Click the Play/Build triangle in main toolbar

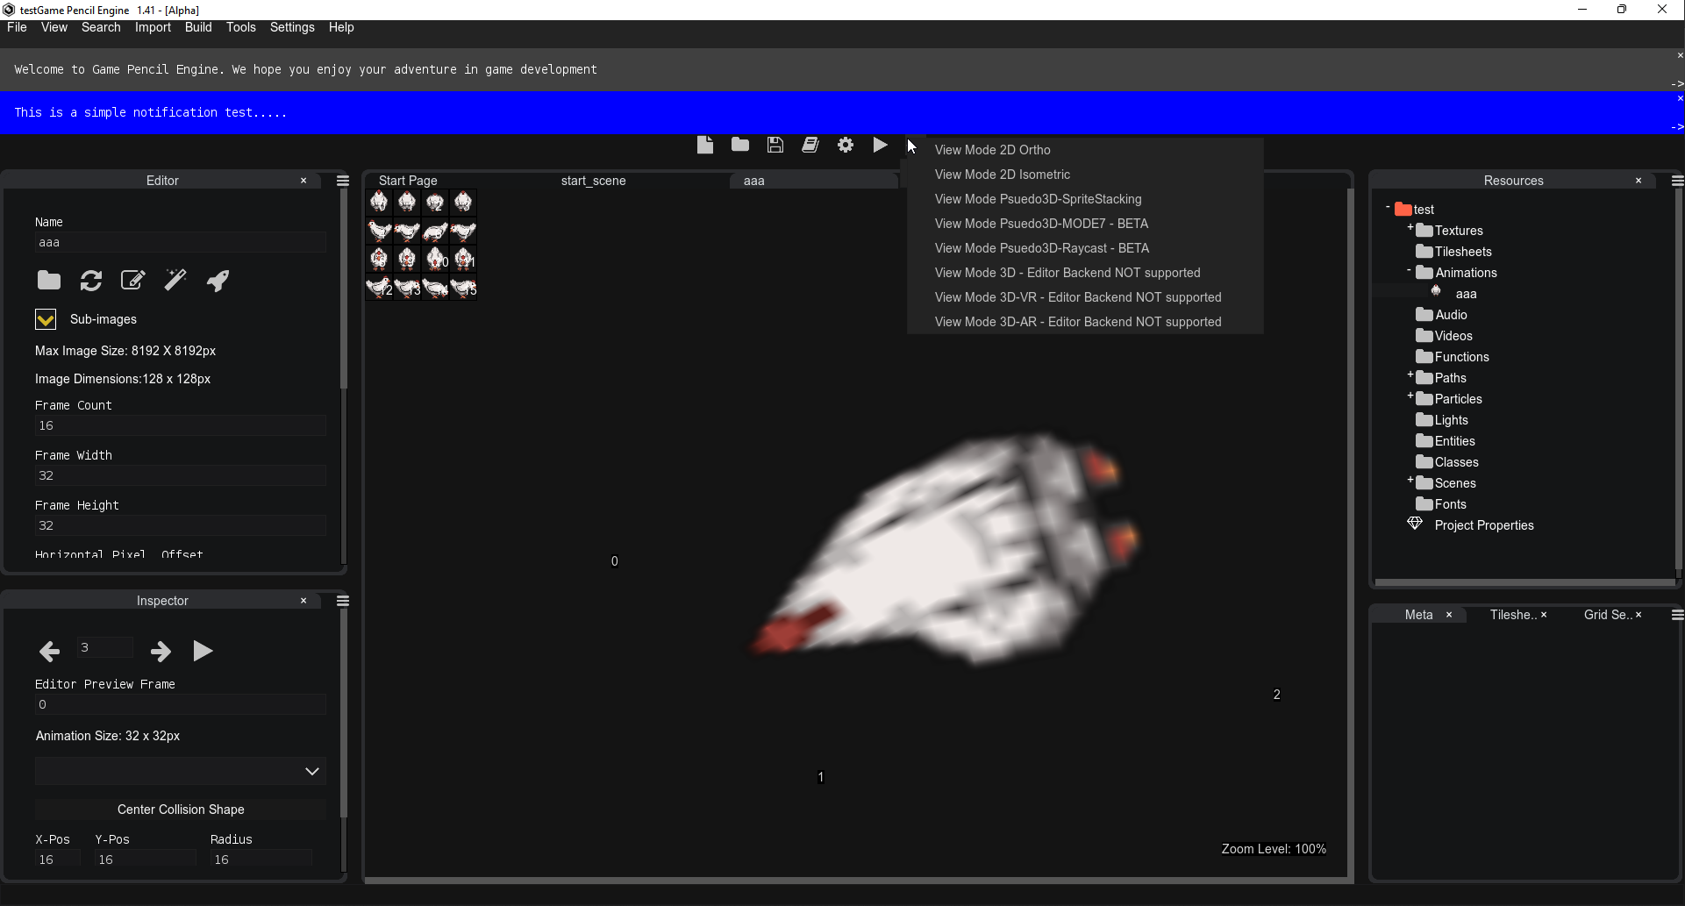(880, 145)
